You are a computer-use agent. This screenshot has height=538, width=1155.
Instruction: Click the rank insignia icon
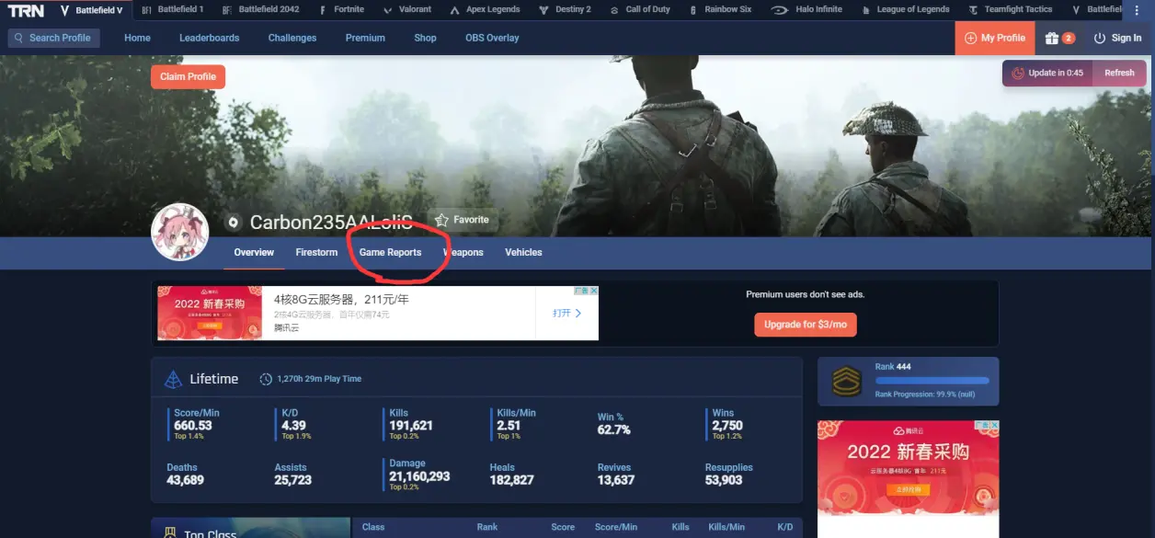point(846,382)
